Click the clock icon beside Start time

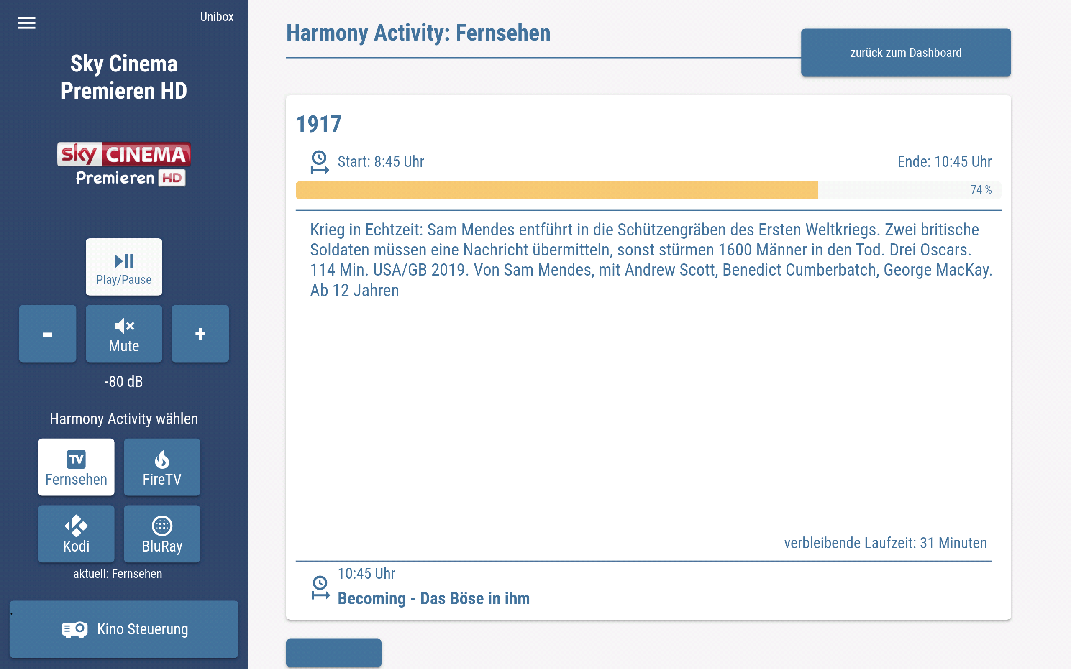319,162
